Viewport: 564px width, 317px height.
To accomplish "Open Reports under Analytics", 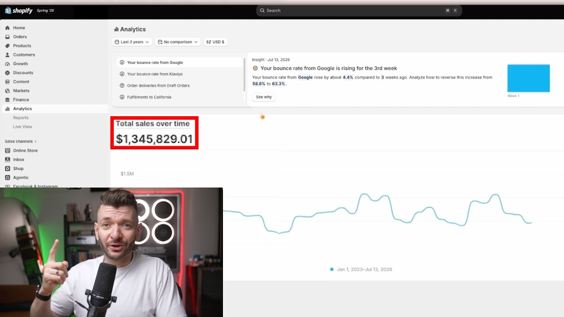I will pyautogui.click(x=21, y=118).
